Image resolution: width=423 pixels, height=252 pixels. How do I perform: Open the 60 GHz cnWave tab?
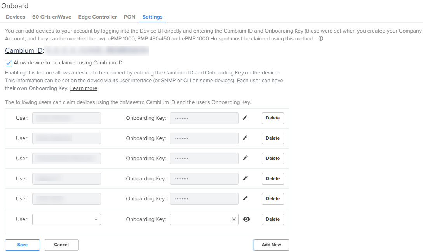pyautogui.click(x=52, y=17)
